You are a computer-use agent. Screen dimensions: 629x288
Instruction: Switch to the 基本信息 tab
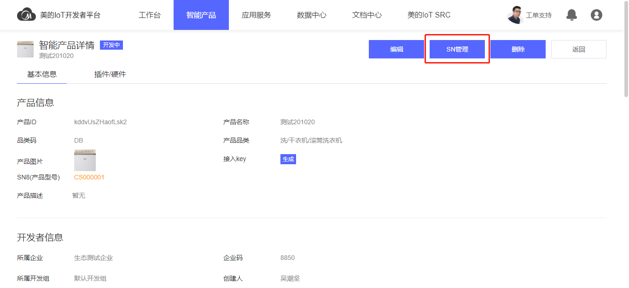click(42, 74)
